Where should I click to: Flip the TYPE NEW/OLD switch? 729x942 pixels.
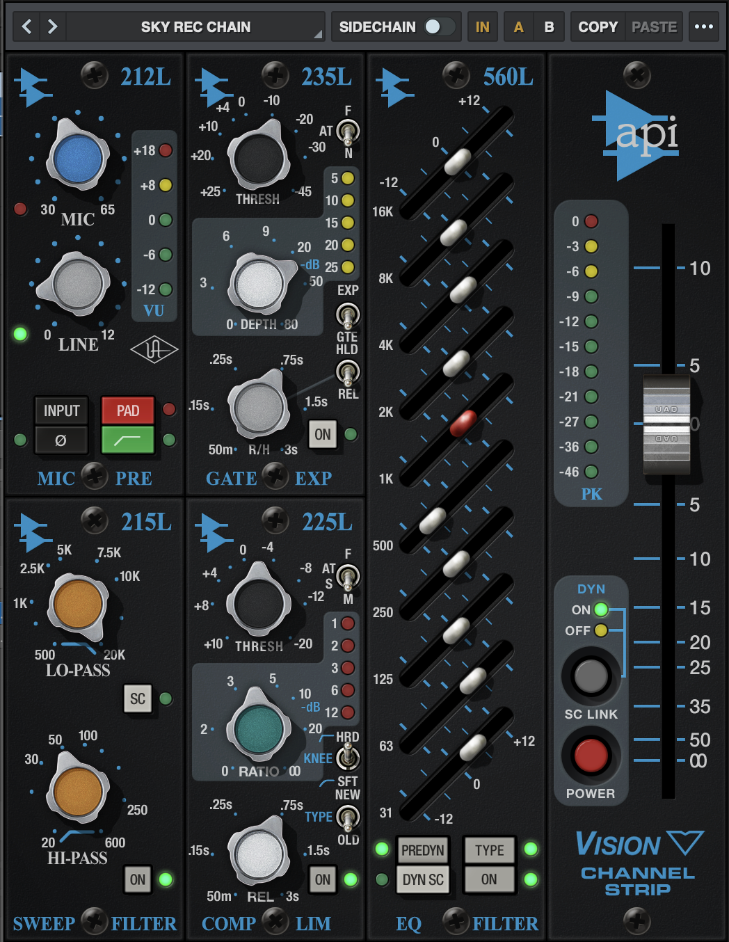tap(348, 816)
